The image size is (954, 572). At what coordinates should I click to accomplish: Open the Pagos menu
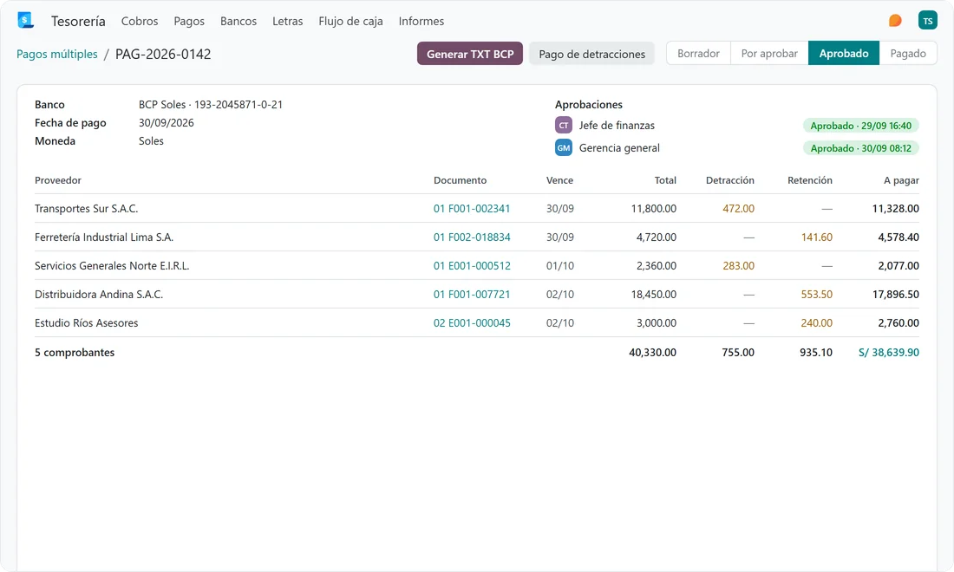[189, 22]
